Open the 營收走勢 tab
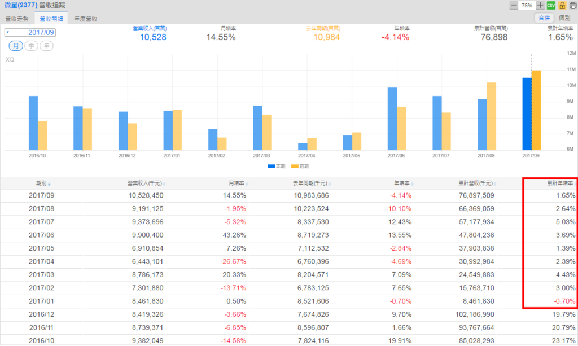 17,19
